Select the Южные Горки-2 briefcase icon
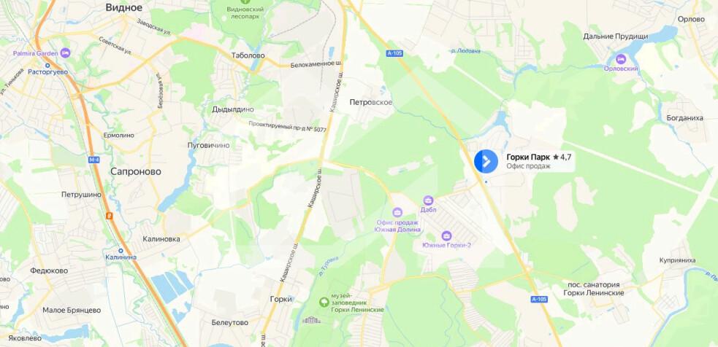The height and width of the screenshot is (347, 718). [x=446, y=236]
